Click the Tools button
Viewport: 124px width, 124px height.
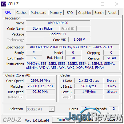61,120
